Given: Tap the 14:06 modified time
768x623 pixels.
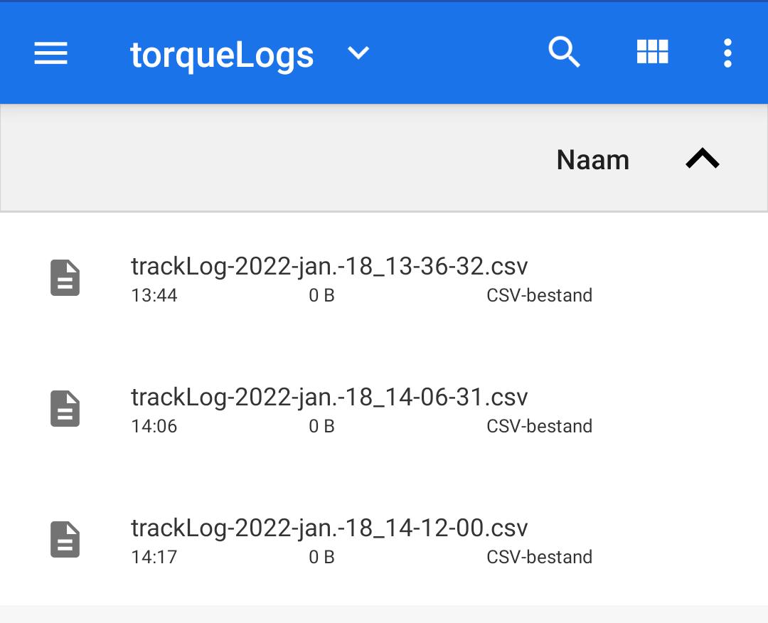Looking at the screenshot, I should pyautogui.click(x=154, y=427).
